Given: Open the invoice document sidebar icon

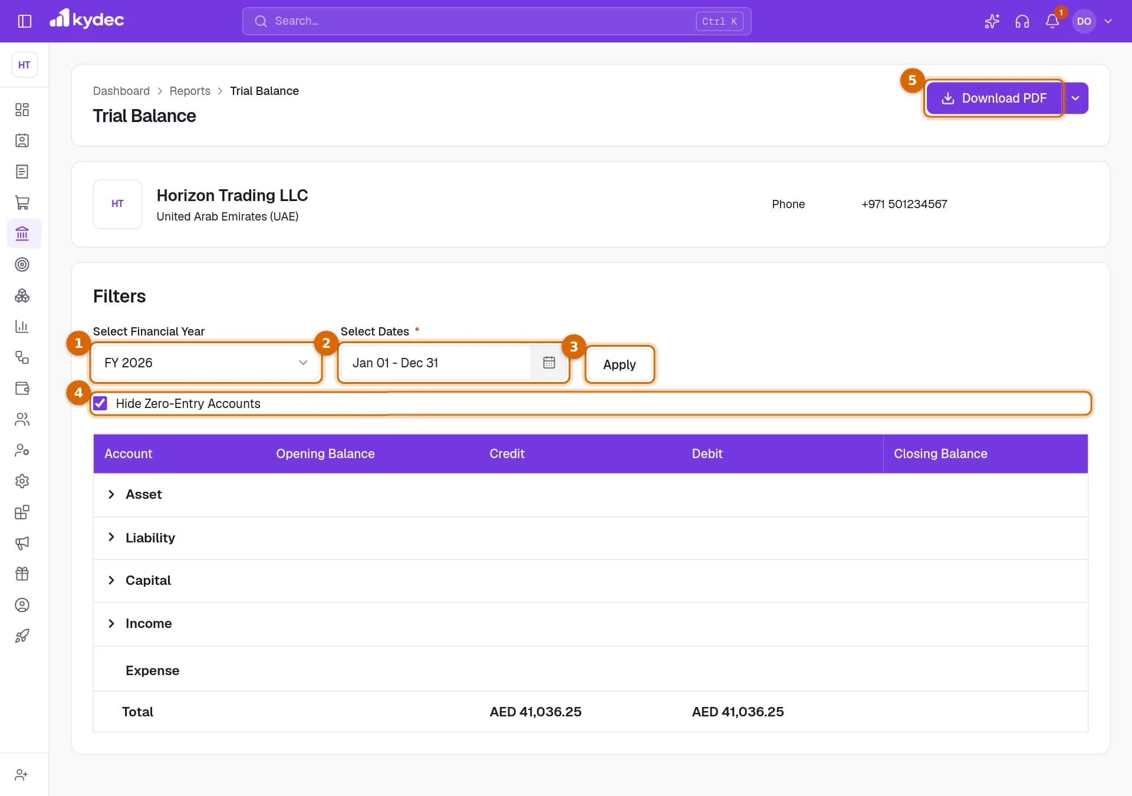Looking at the screenshot, I should pyautogui.click(x=22, y=172).
